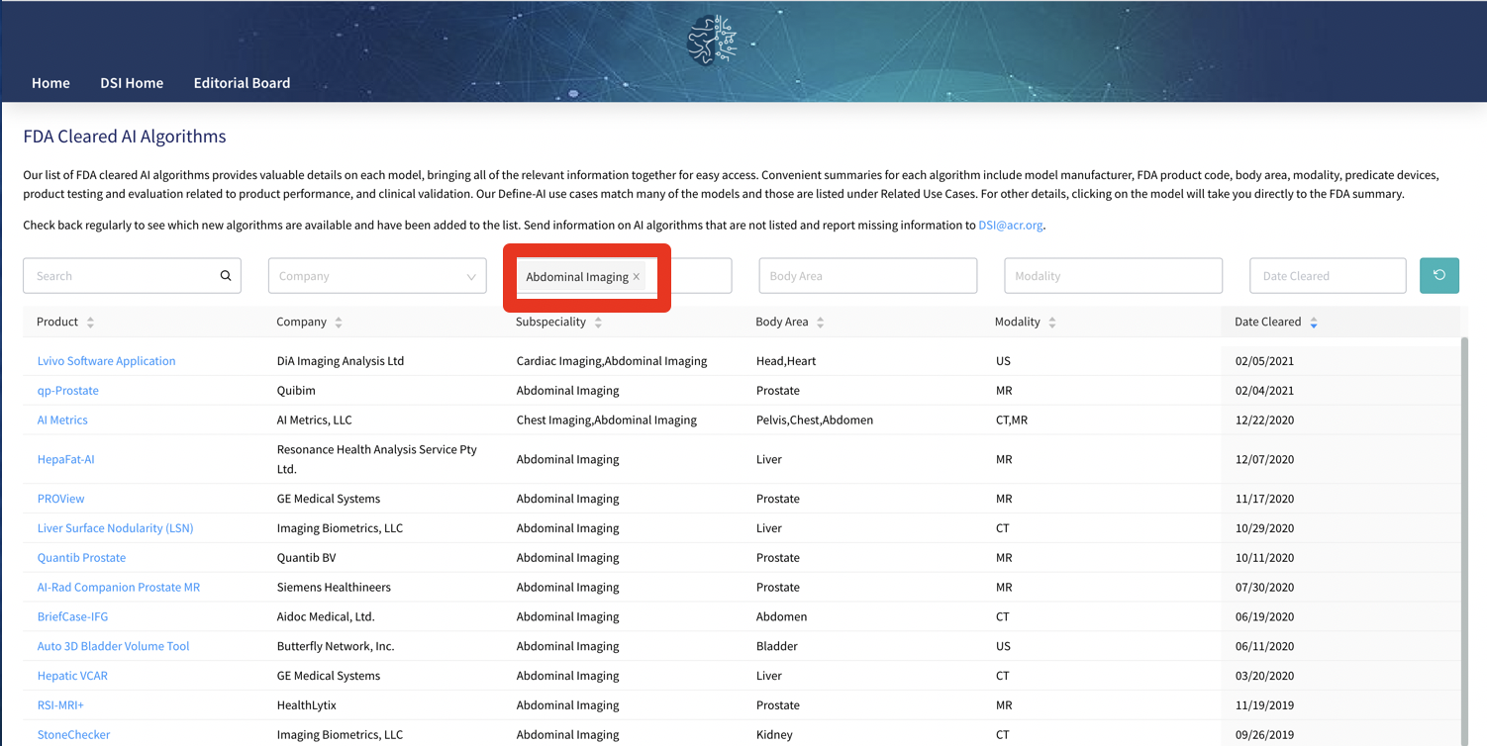1487x746 pixels.
Task: Open AI Metrics product link
Action: 62,420
